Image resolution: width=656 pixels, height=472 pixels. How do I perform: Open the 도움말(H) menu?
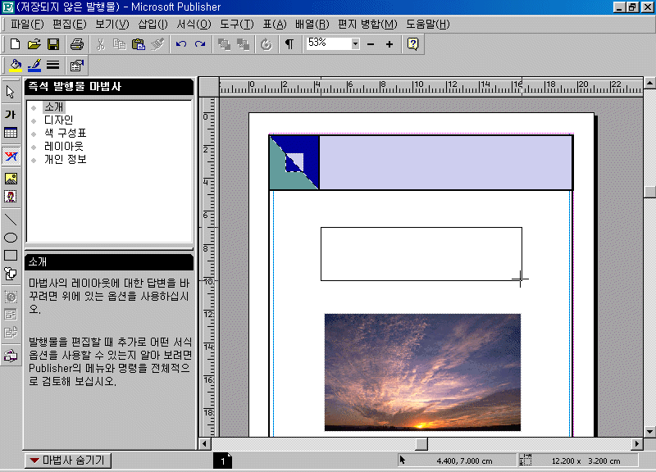[427, 25]
